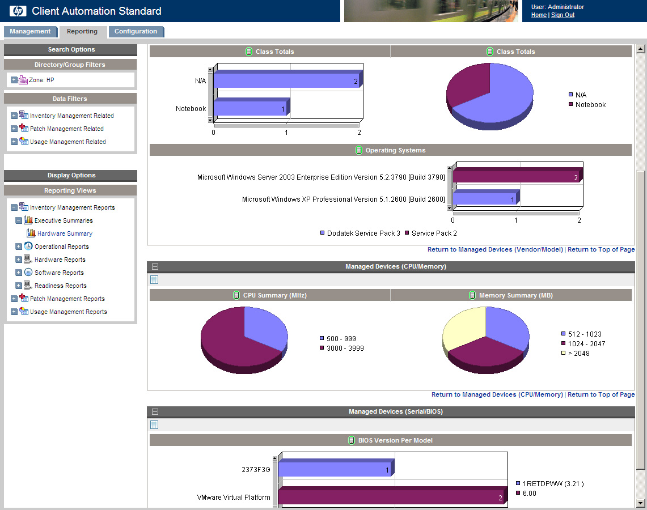
Task: Expand the Software Reports node
Action: 19,273
